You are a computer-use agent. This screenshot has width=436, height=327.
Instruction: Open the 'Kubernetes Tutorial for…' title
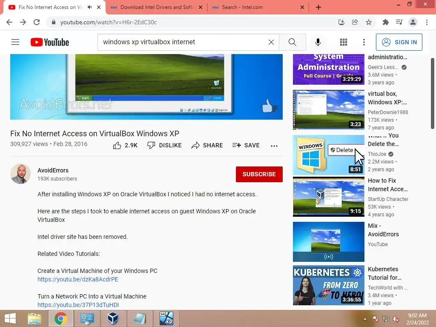384,273
